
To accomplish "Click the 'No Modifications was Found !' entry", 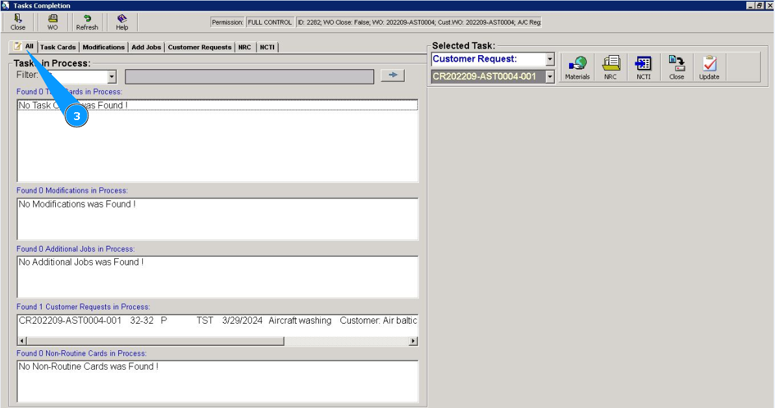I will 77,204.
